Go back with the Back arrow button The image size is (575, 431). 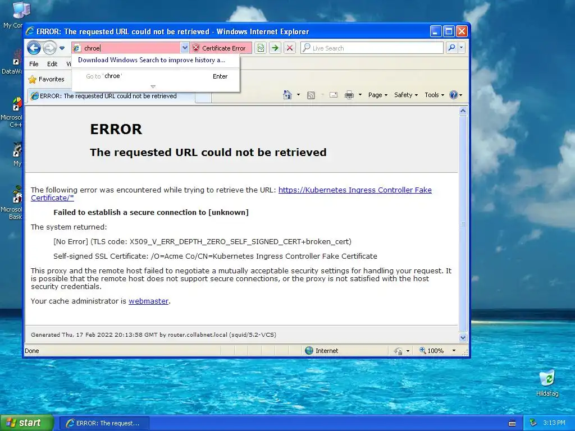pyautogui.click(x=34, y=48)
